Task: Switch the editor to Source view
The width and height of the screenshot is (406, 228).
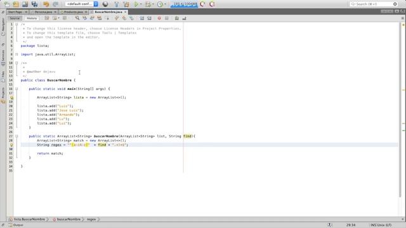Action: click(15, 18)
